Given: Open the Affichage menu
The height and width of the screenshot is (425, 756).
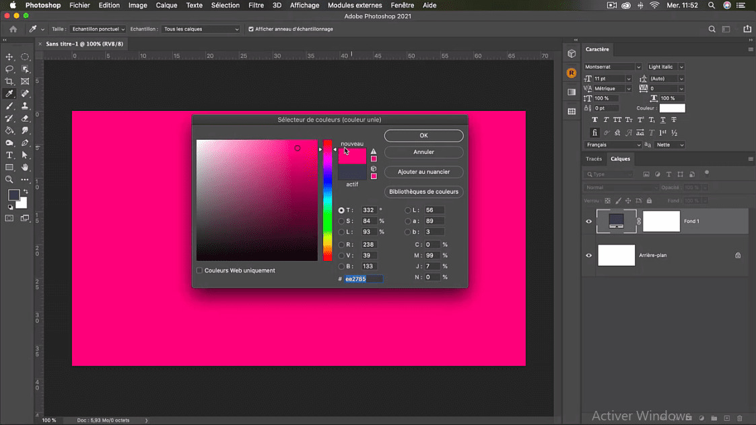Looking at the screenshot, I should click(304, 5).
